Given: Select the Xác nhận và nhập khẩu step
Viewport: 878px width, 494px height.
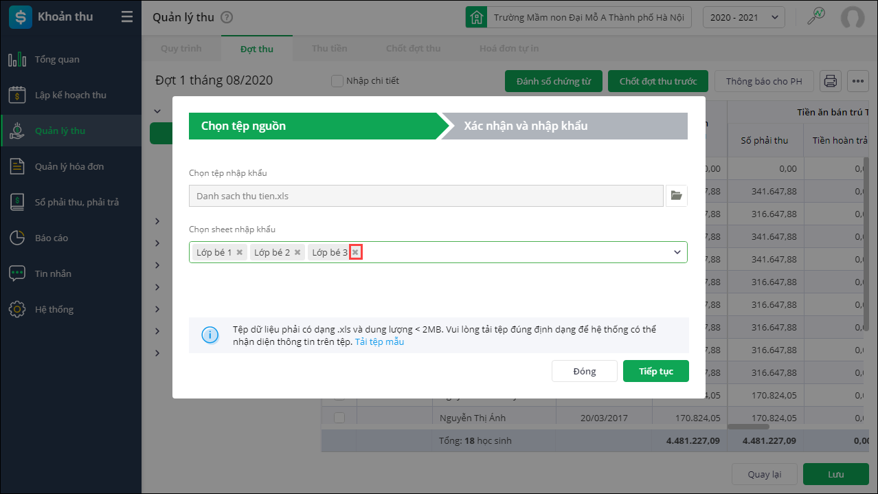Looking at the screenshot, I should coord(563,126).
